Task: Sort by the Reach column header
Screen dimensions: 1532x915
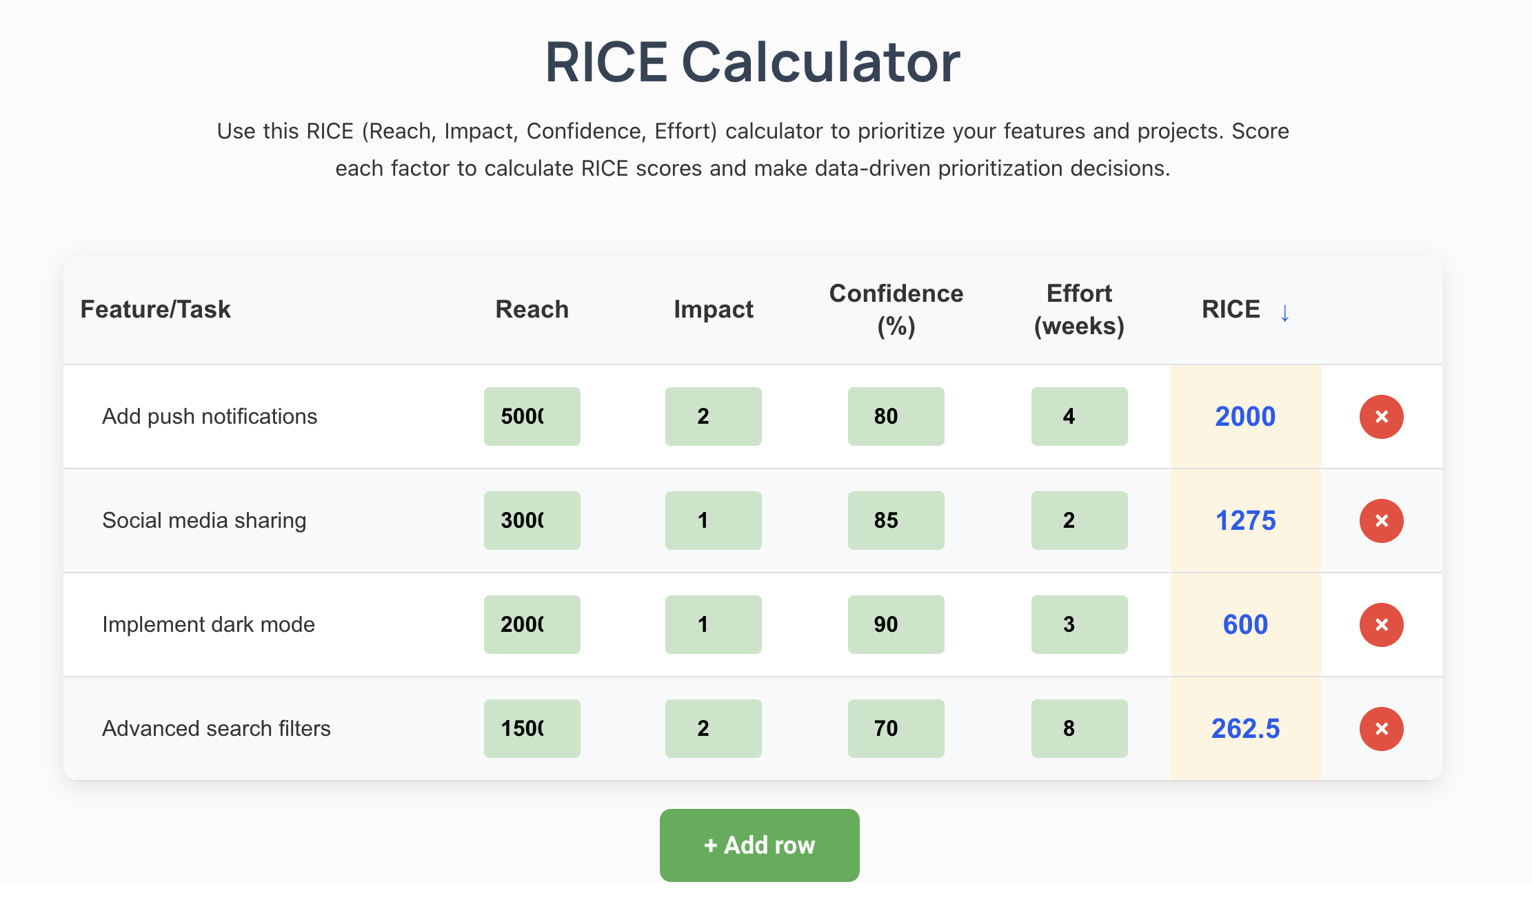Action: [x=532, y=309]
